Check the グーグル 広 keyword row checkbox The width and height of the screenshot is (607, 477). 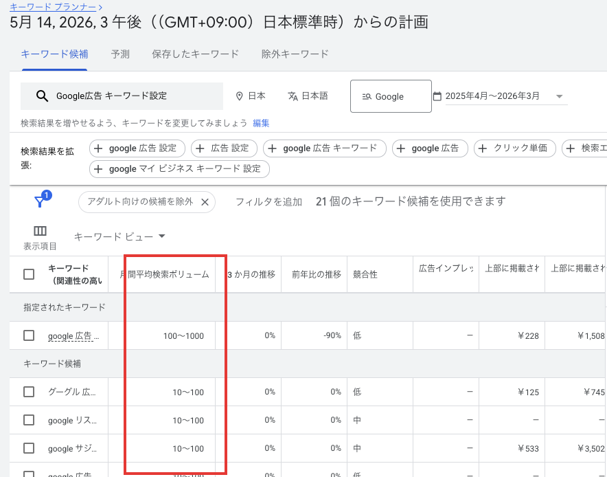pyautogui.click(x=29, y=392)
